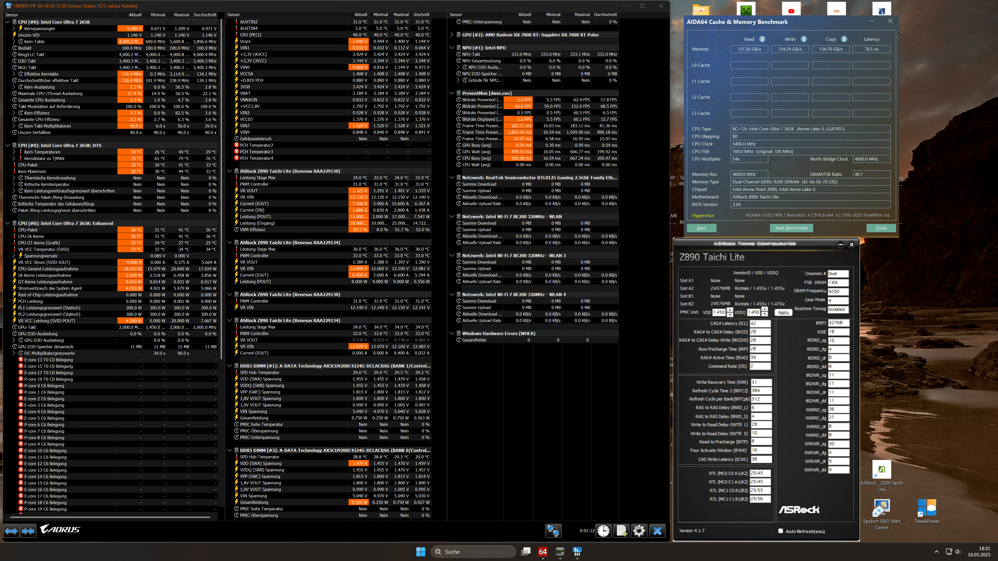Click the AIDA64 icon in the taskbar
Screen dimensions: 998x561
click(x=543, y=552)
